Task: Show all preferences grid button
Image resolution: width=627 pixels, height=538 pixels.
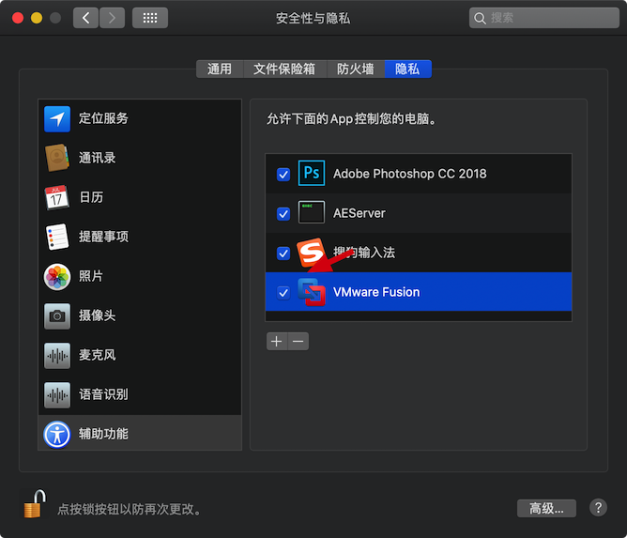Action: (150, 18)
